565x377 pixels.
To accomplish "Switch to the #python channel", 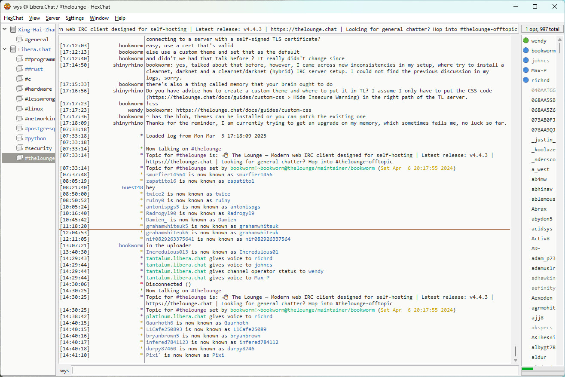I will (35, 138).
